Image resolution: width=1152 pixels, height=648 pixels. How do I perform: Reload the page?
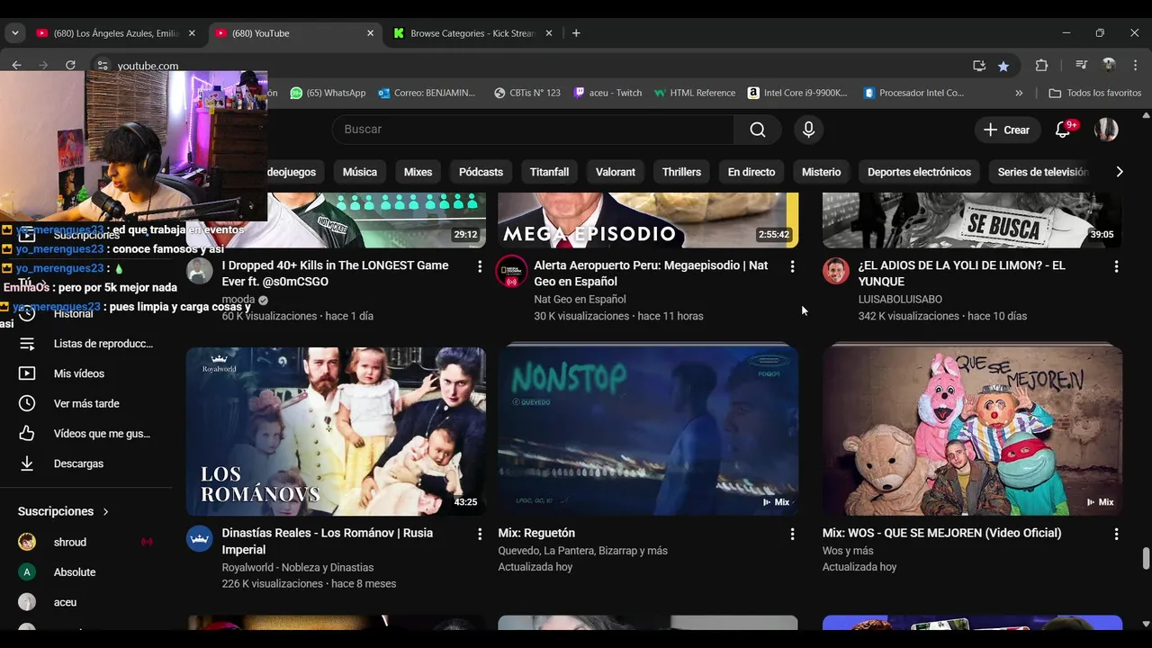[70, 65]
